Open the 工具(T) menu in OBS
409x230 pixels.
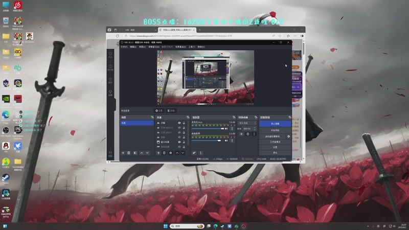[192, 47]
